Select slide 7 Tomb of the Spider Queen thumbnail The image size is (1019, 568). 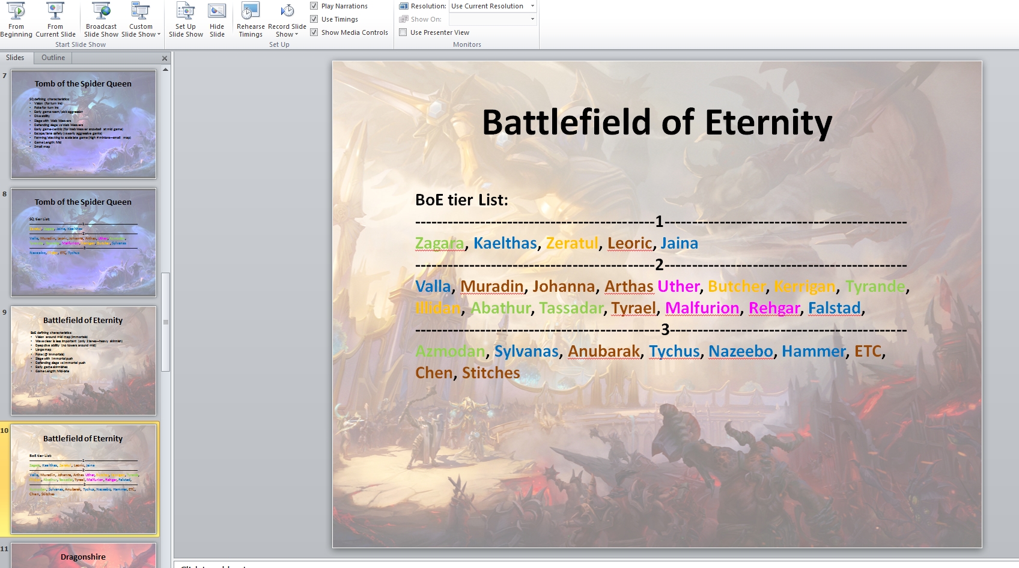click(x=84, y=124)
